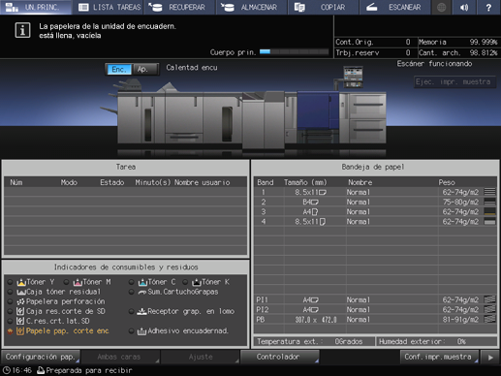Click the speaker volume icon
501x376 pixels.
click(464, 7)
